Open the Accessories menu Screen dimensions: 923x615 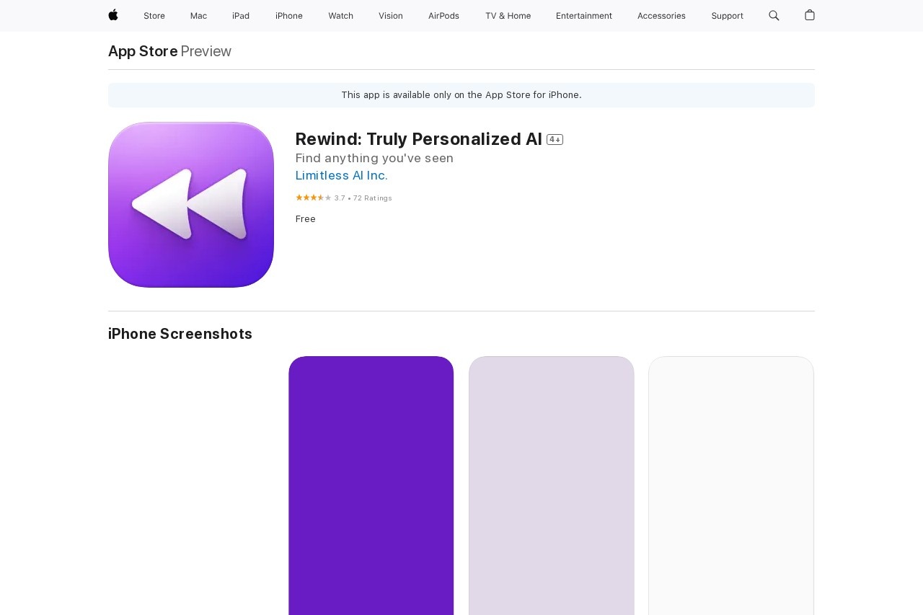coord(661,16)
